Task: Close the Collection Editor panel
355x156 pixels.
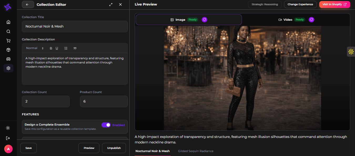Action: coord(120,4)
